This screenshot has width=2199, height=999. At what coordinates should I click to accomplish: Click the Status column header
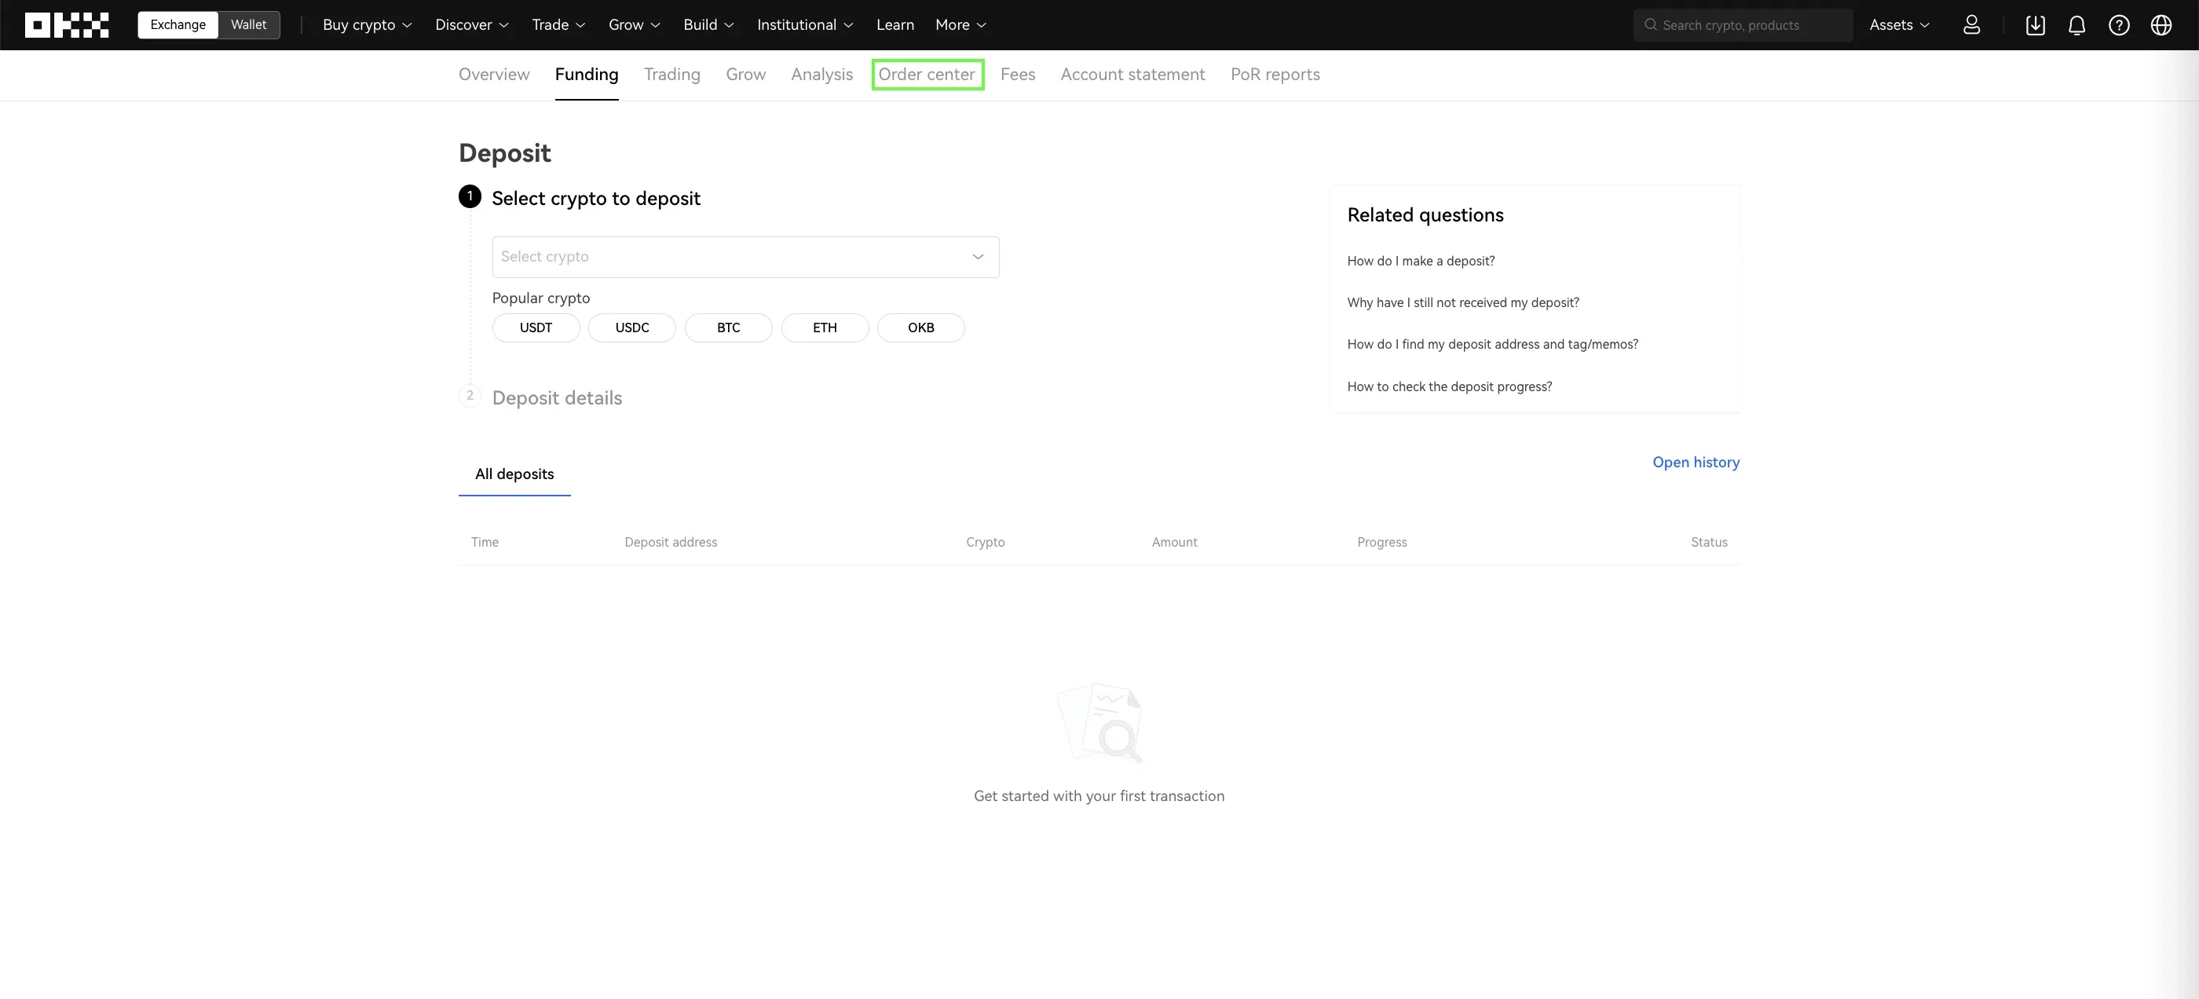1709,542
